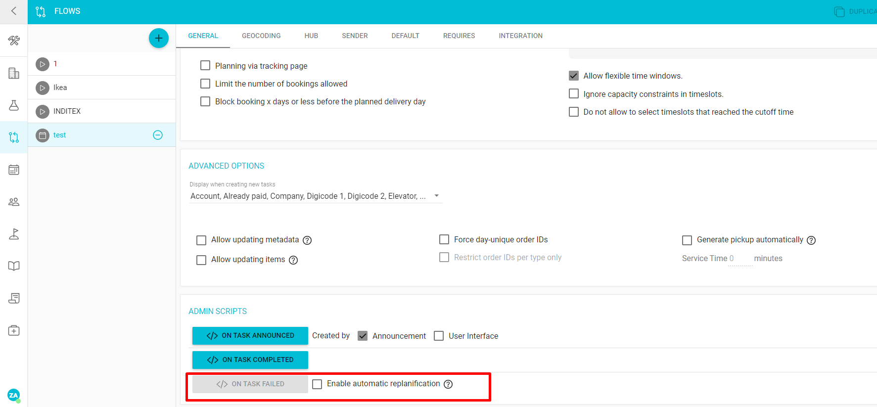Open the calendar icon in left sidebar

14,170
